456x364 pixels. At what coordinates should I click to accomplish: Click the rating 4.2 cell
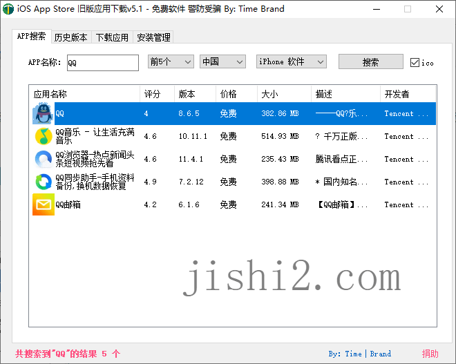[x=150, y=204]
